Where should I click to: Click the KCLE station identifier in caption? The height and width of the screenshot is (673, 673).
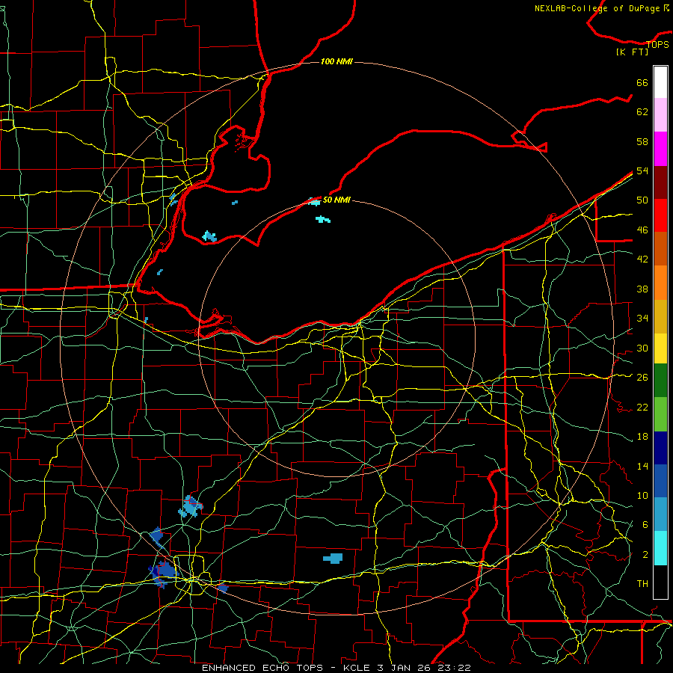pyautogui.click(x=356, y=668)
